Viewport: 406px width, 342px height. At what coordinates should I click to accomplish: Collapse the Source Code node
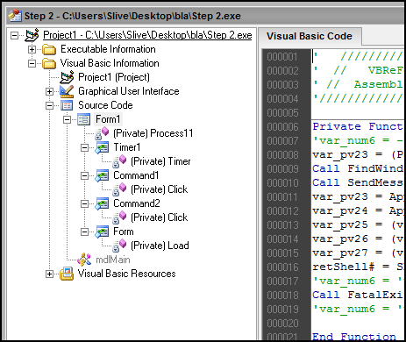49,105
